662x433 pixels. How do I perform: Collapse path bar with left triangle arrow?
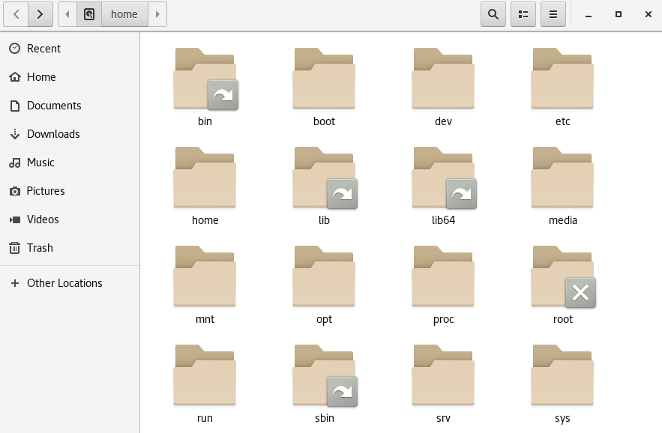click(x=67, y=14)
